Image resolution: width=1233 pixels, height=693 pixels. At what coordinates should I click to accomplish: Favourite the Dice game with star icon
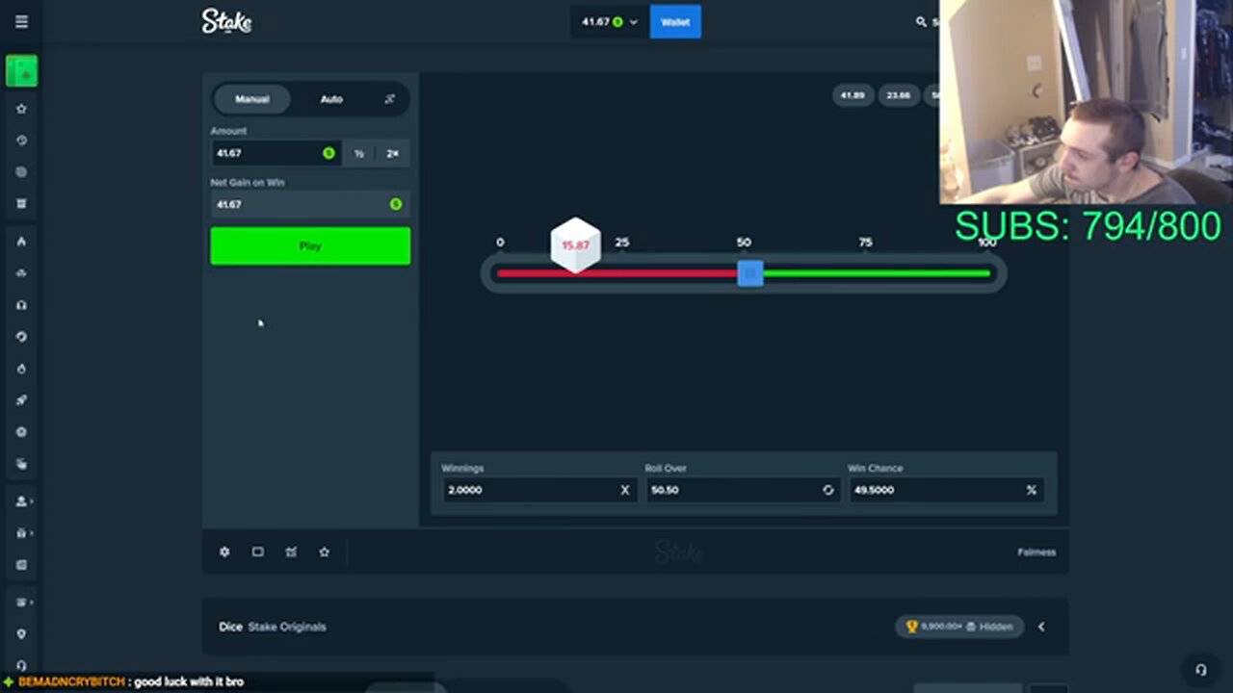click(325, 552)
